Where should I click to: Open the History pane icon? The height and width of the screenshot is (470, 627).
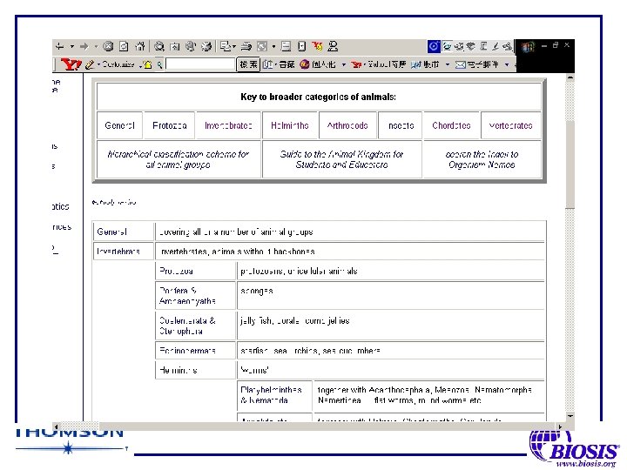click(x=206, y=47)
